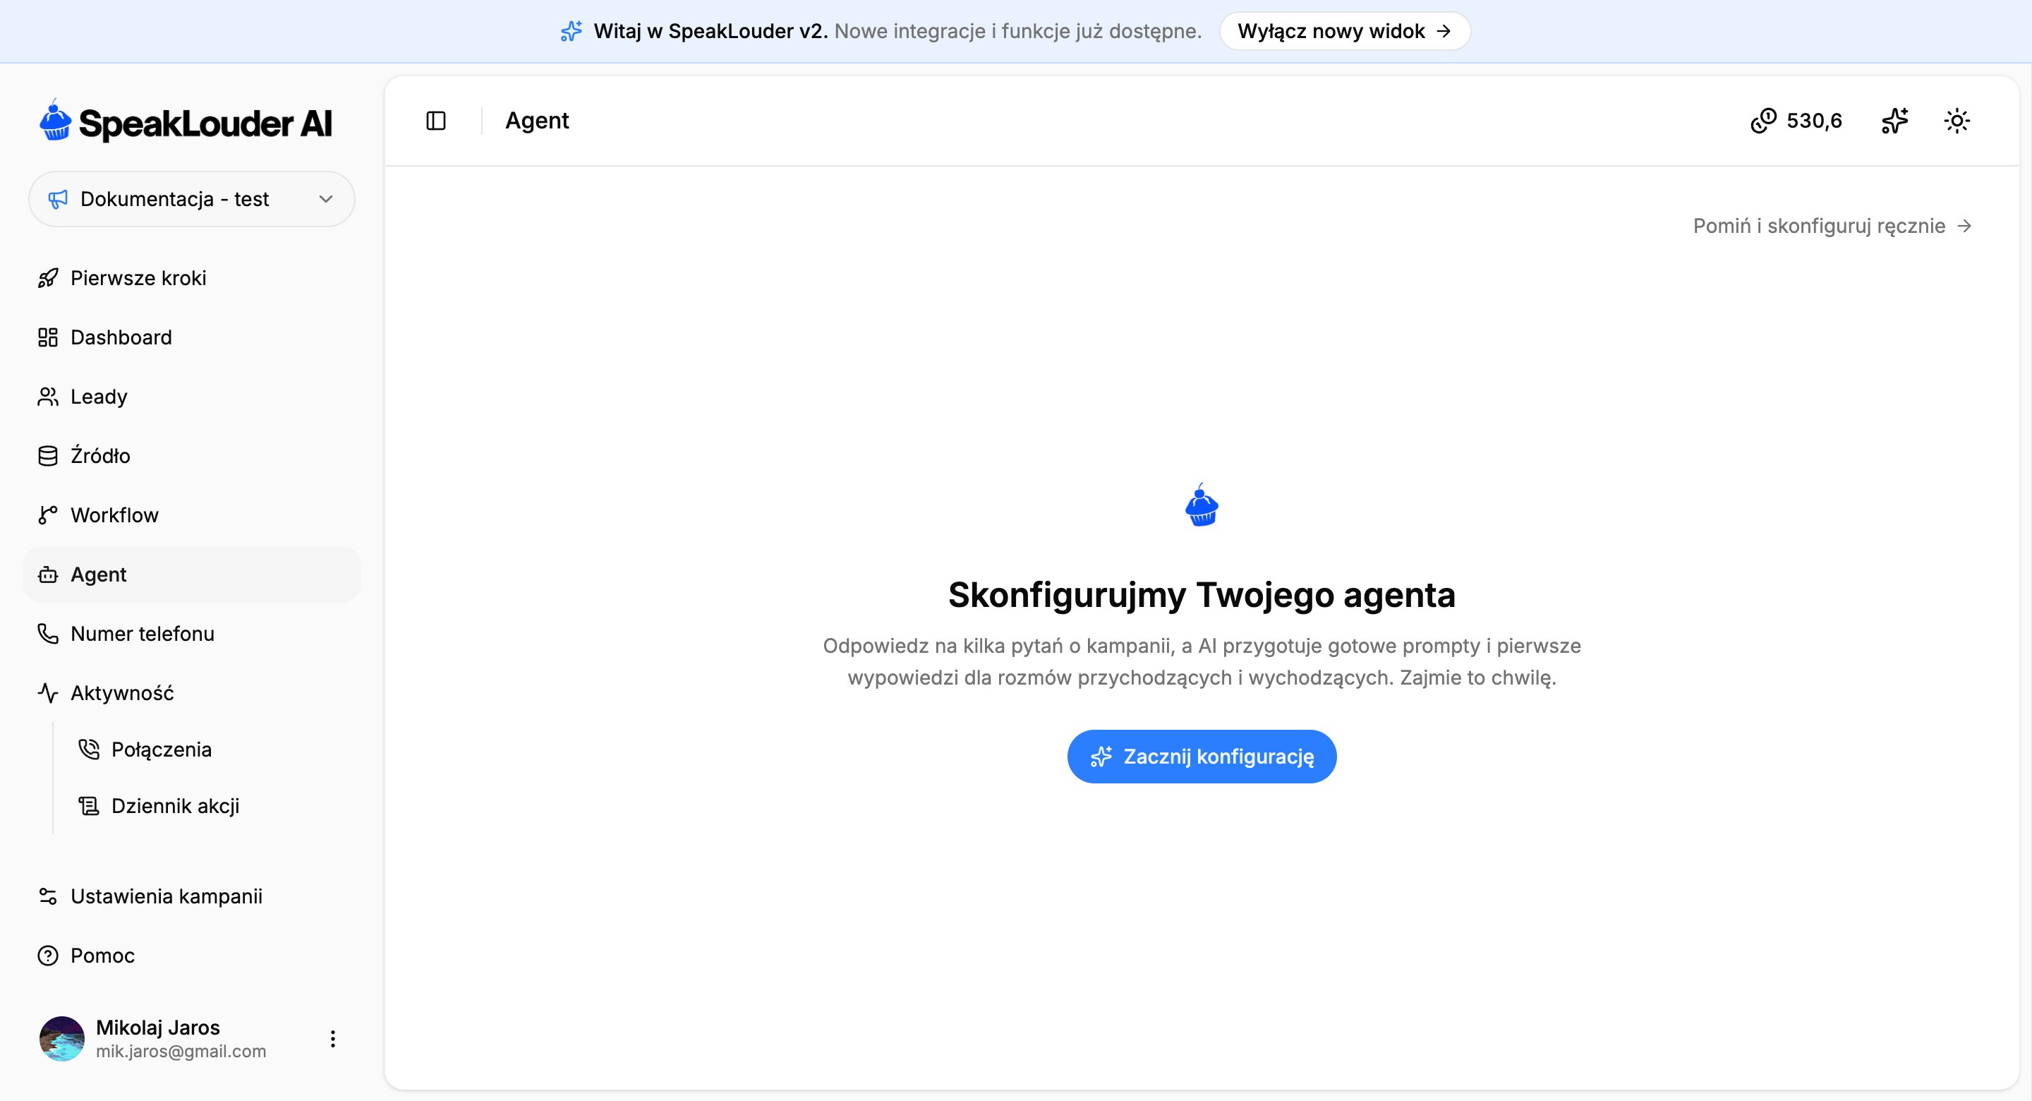Image resolution: width=2032 pixels, height=1101 pixels.
Task: Click the mik.jaros@gmail.com email text
Action: click(x=181, y=1052)
